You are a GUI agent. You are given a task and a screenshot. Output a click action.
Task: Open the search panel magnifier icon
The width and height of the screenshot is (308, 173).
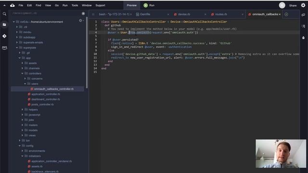click(x=4, y=14)
